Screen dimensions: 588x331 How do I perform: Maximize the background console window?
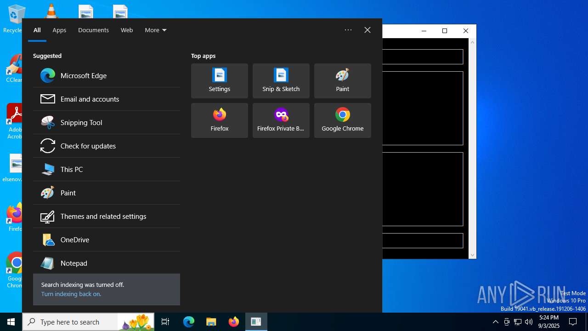445,31
